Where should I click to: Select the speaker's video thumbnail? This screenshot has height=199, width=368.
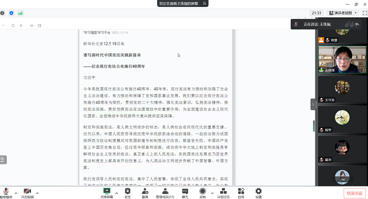(342, 59)
